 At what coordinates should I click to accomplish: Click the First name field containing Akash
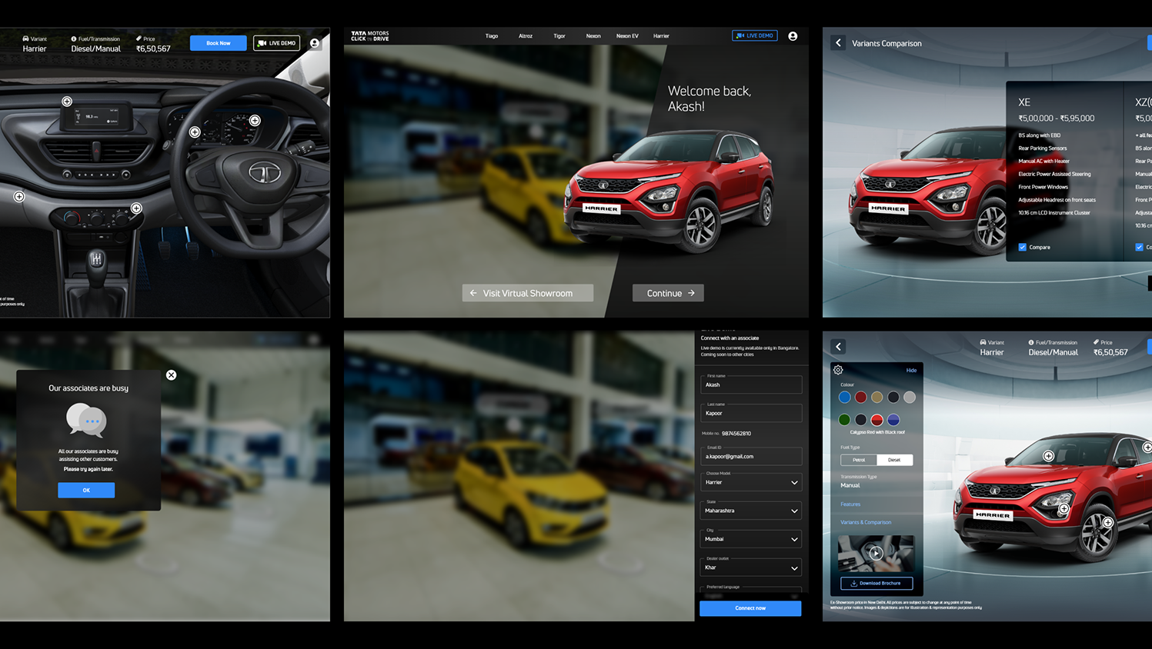point(751,384)
